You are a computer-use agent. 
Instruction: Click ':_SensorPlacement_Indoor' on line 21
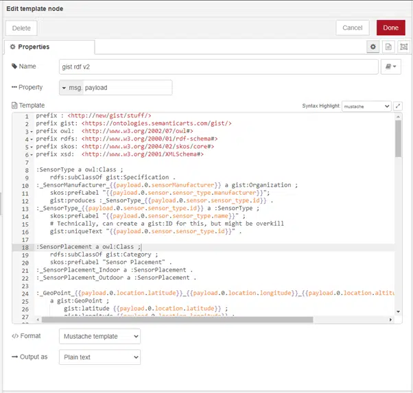click(x=78, y=270)
